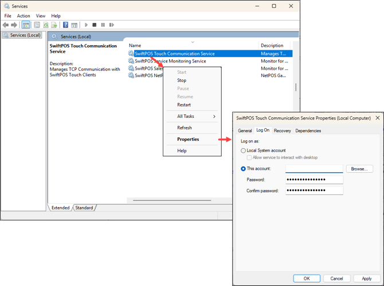Click the Export List toolbar icon
Image resolution: width=384 pixels, height=286 pixels.
click(x=54, y=25)
